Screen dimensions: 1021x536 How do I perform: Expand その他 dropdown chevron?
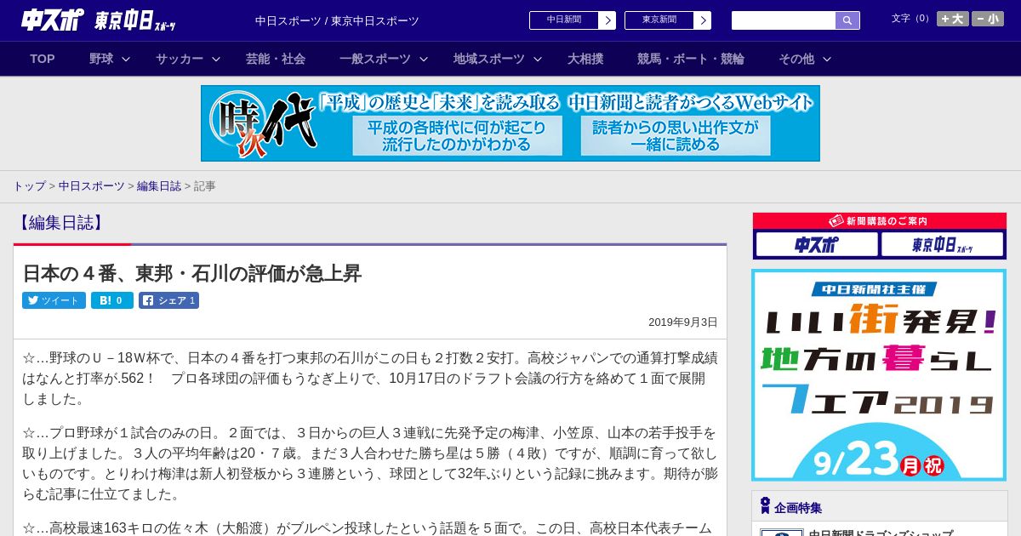827,59
